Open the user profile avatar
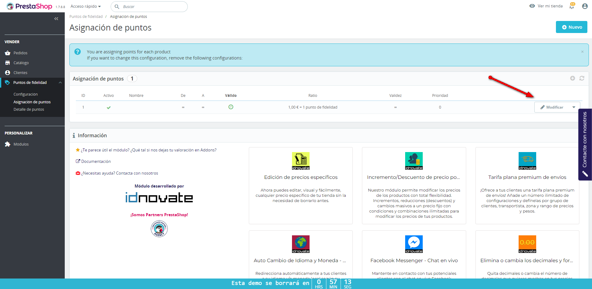The image size is (592, 289). coord(585,6)
